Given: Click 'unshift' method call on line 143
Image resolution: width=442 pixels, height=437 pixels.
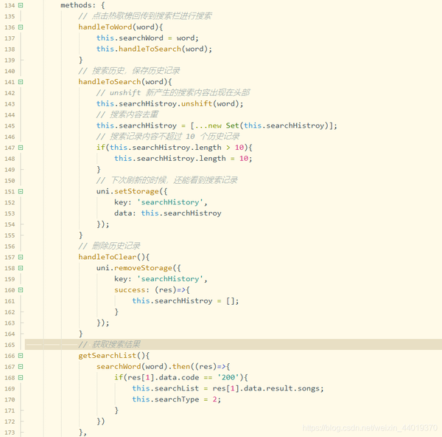Looking at the screenshot, I should (197, 103).
